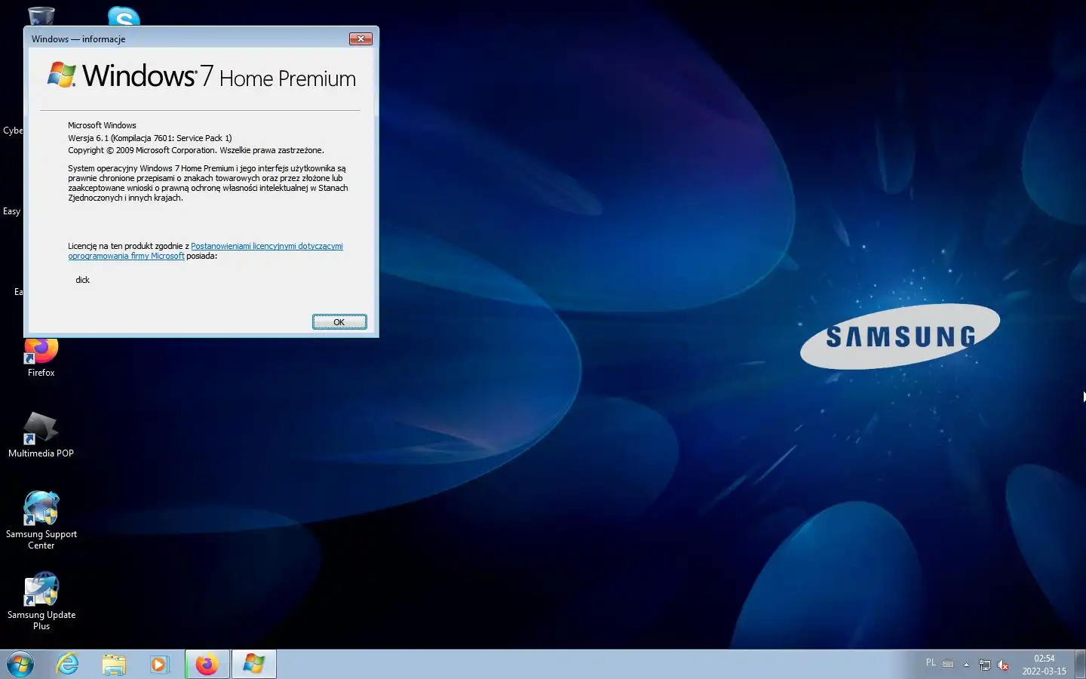Click the Windows — informacje title bar
This screenshot has height=679, width=1086.
pyautogui.click(x=189, y=39)
